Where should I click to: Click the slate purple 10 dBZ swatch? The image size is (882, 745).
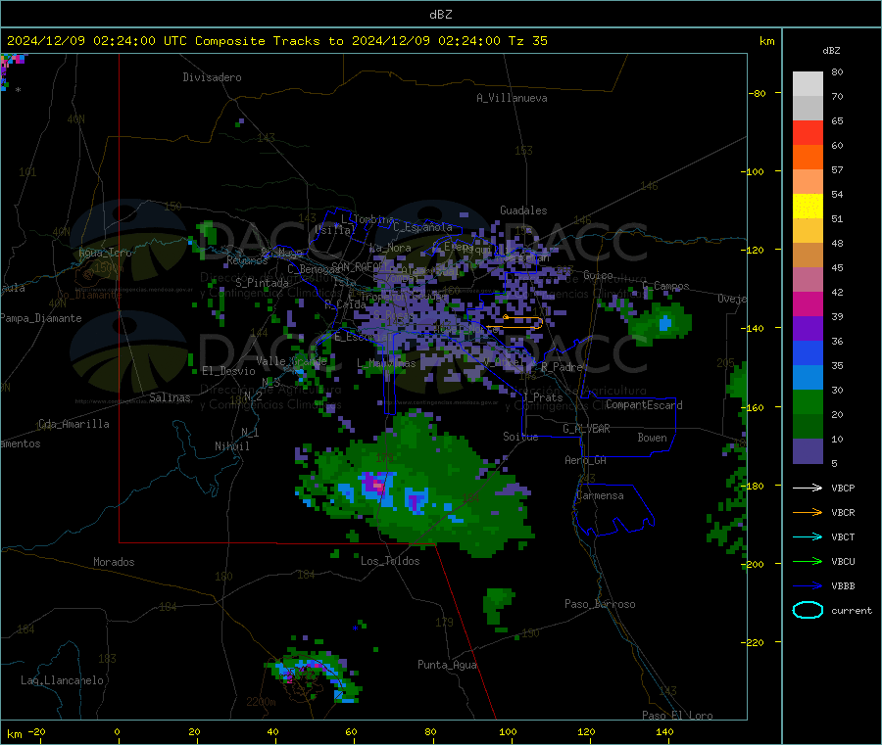pyautogui.click(x=808, y=451)
